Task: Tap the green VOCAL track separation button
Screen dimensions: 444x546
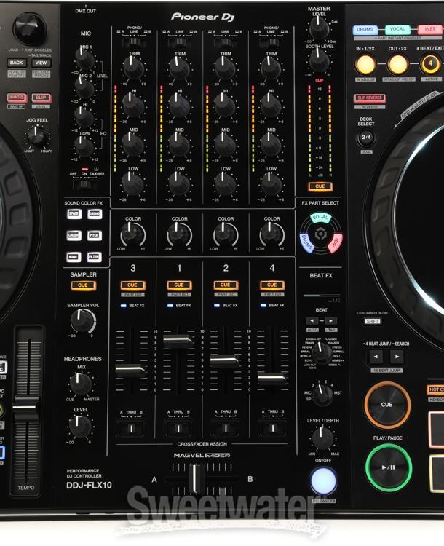Action: coord(397,29)
